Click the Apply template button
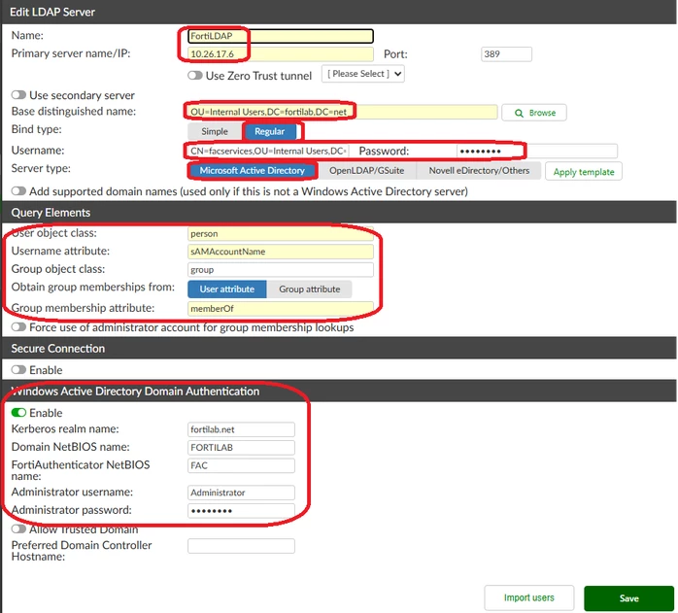 tap(584, 172)
